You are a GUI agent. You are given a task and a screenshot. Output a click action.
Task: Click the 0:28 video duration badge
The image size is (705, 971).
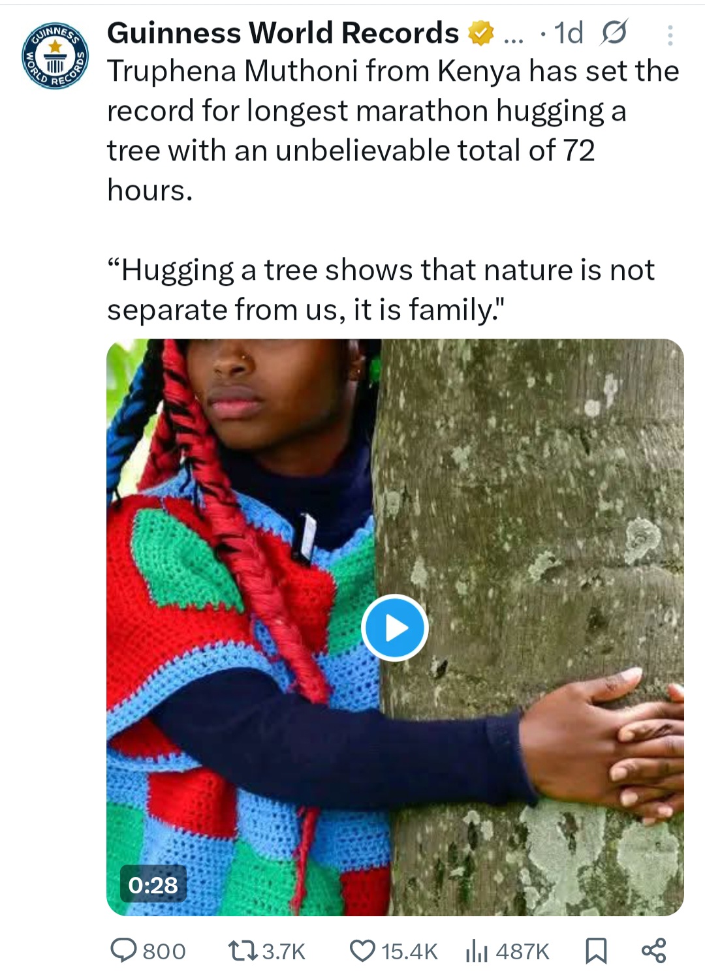click(x=153, y=884)
